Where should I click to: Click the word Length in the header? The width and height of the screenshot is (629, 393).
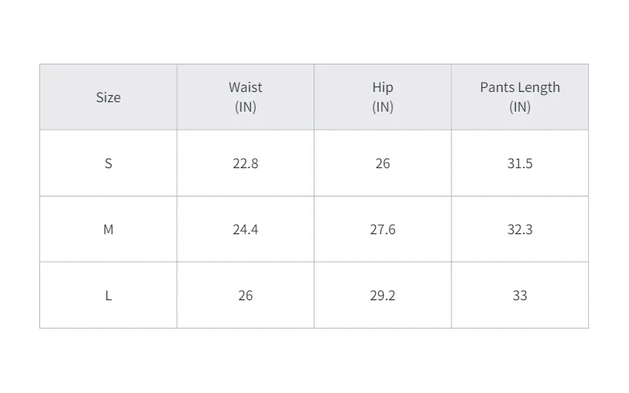click(x=539, y=87)
